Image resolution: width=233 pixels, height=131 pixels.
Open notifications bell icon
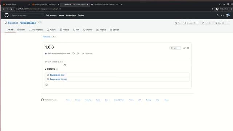click(x=218, y=15)
